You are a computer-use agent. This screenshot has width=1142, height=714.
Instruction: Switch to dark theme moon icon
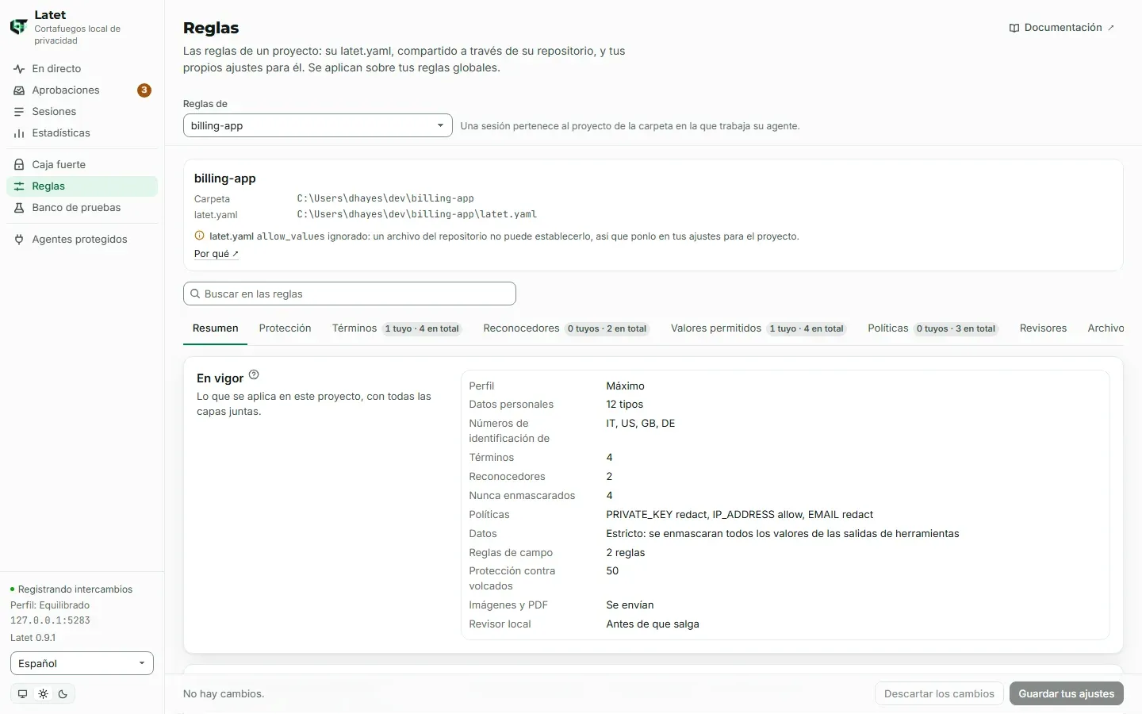(63, 694)
